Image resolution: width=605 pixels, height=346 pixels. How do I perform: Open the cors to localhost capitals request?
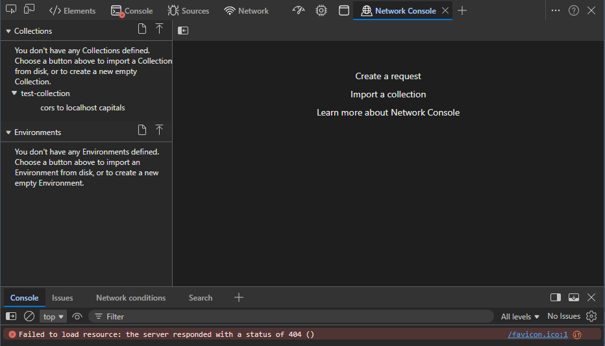[82, 108]
